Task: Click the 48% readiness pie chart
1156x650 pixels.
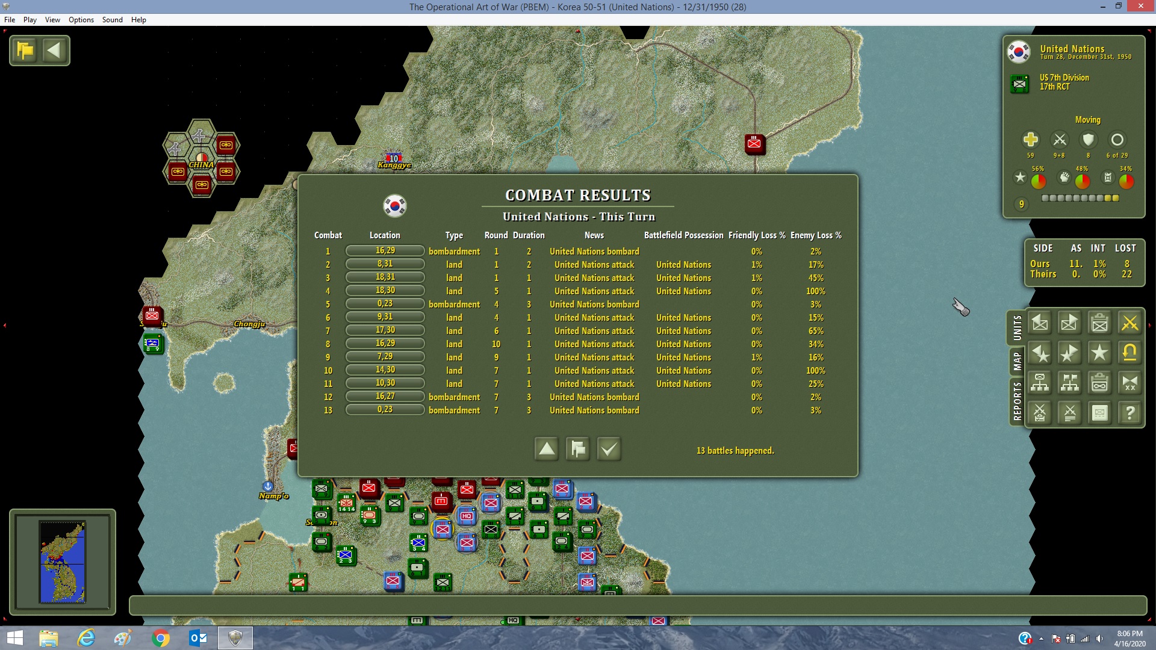Action: coord(1083,181)
